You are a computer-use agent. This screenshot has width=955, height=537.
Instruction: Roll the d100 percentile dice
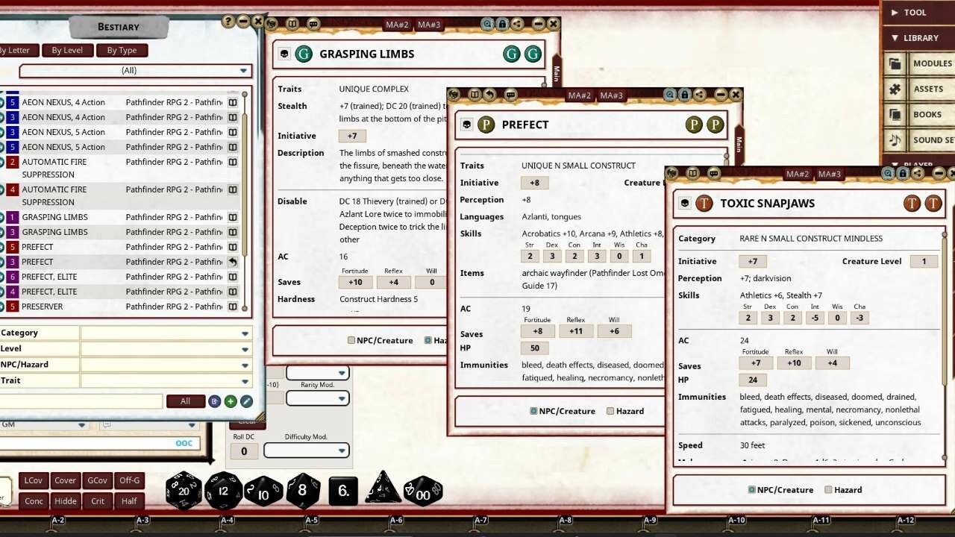click(x=422, y=490)
